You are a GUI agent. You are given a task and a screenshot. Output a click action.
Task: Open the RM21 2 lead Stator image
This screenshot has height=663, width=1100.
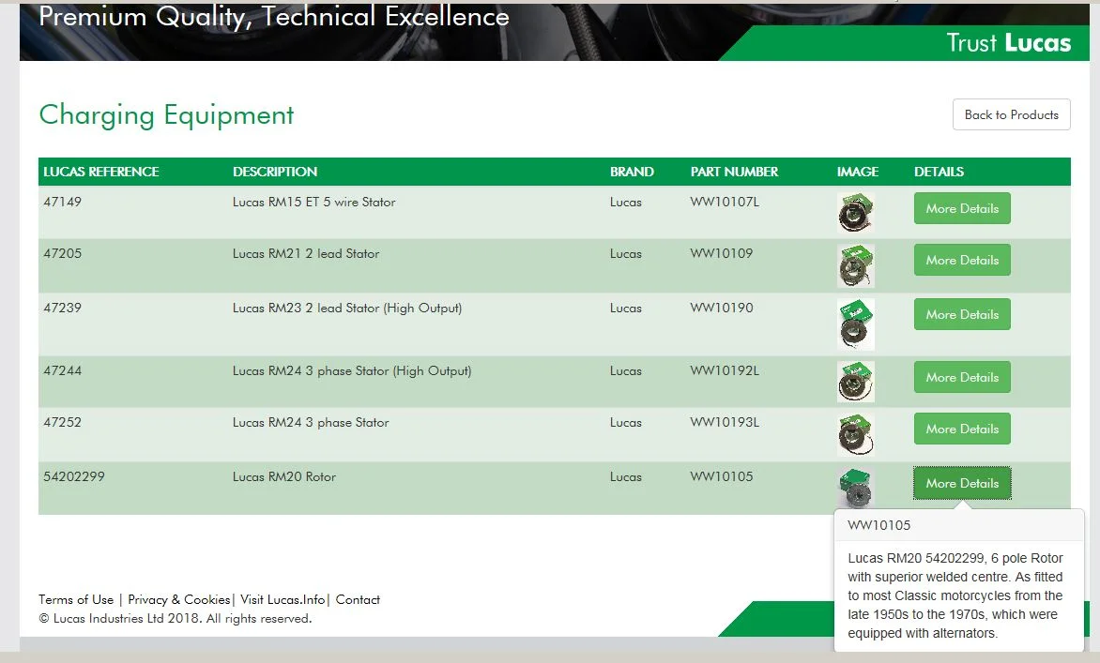pos(855,265)
